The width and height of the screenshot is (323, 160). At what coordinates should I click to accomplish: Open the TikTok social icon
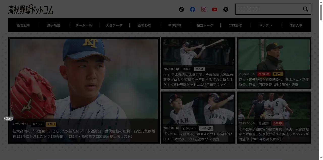pos(181,9)
